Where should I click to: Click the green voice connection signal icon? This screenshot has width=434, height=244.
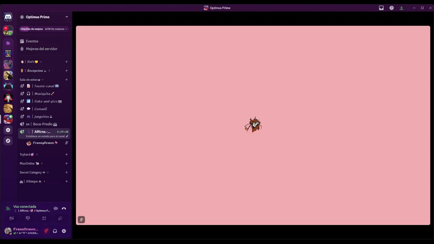tap(8, 208)
